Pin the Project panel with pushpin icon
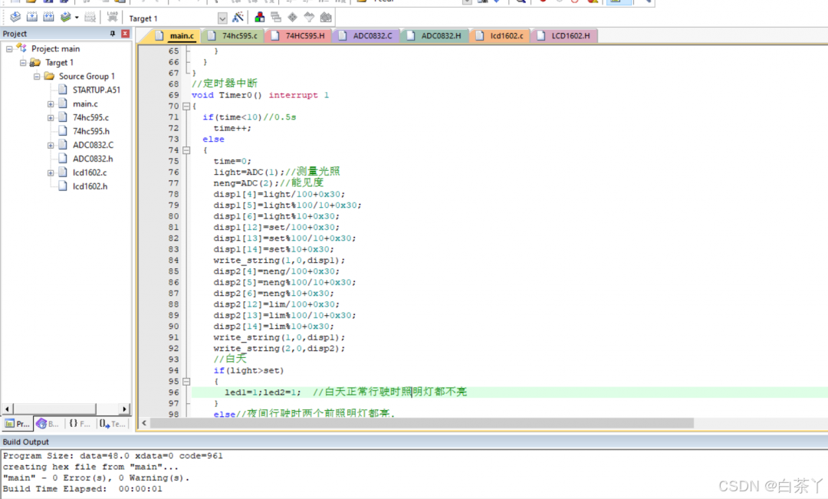 click(x=112, y=34)
